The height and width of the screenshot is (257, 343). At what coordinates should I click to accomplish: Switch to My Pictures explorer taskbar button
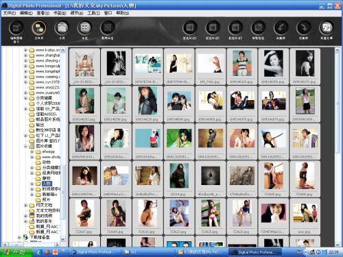pyautogui.click(x=201, y=252)
